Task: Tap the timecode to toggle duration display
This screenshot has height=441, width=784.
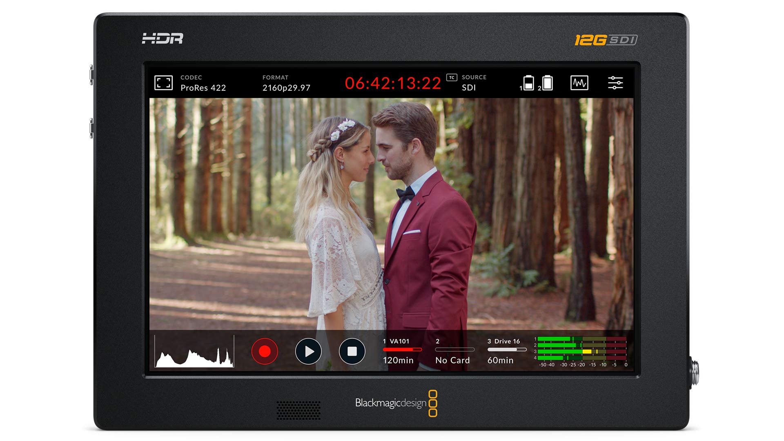Action: click(393, 83)
